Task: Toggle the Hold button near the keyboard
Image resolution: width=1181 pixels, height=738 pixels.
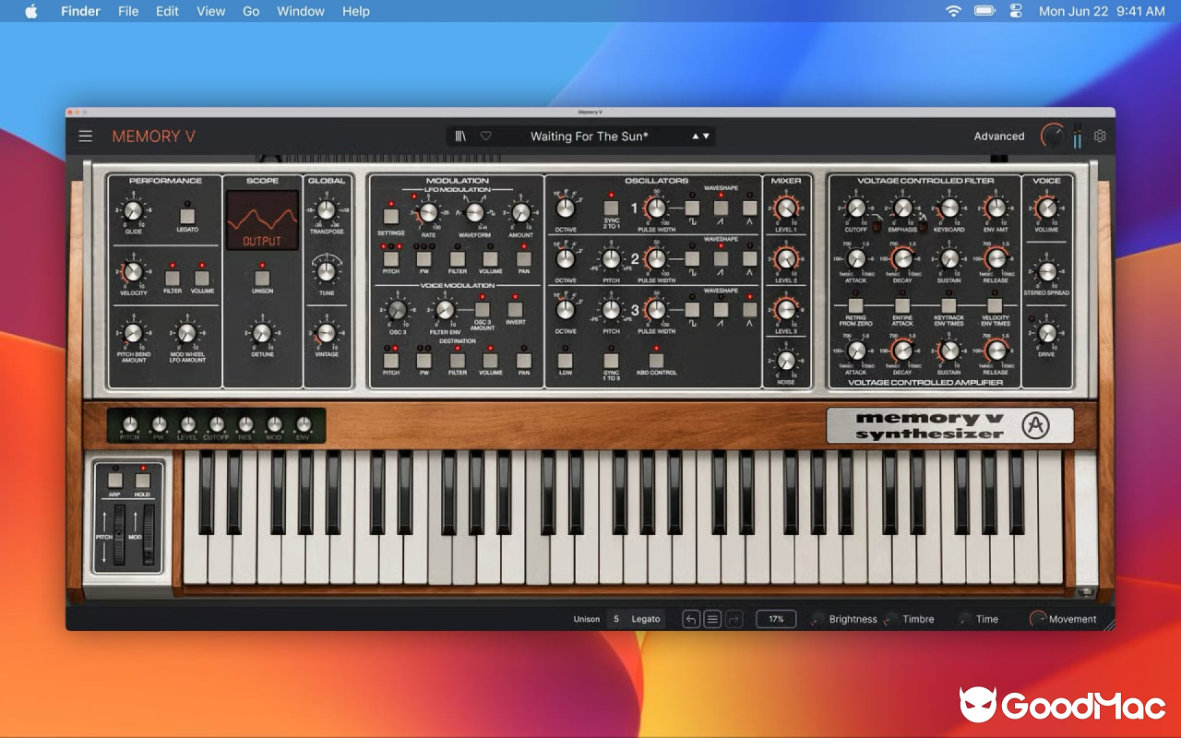Action: pos(142,480)
